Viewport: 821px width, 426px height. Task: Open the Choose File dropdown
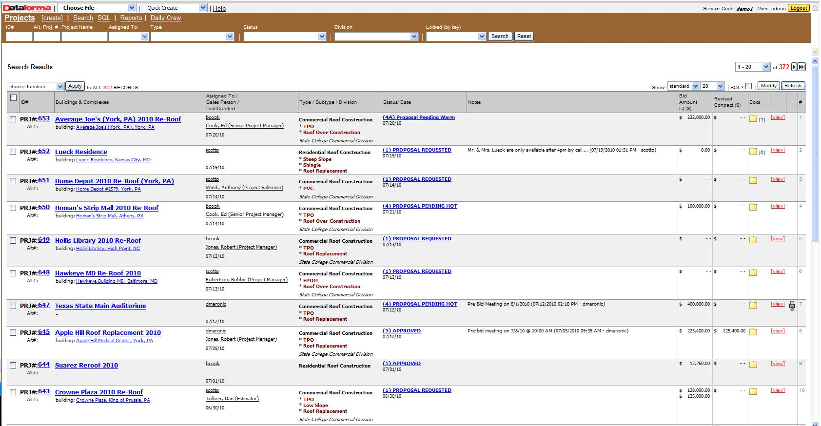point(97,8)
